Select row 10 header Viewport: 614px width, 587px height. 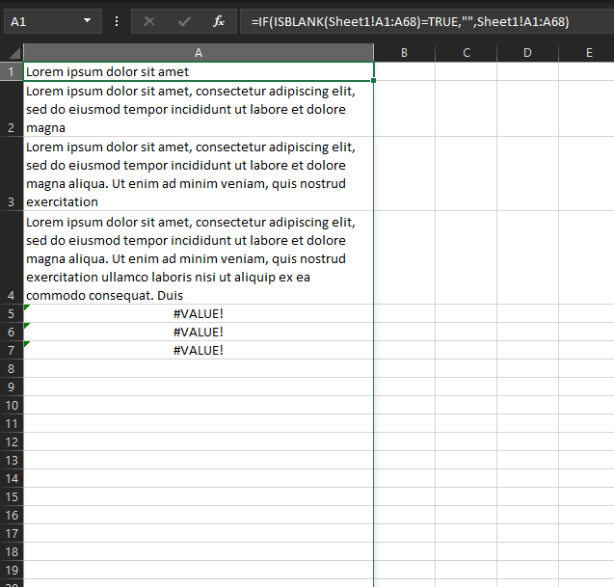12,405
